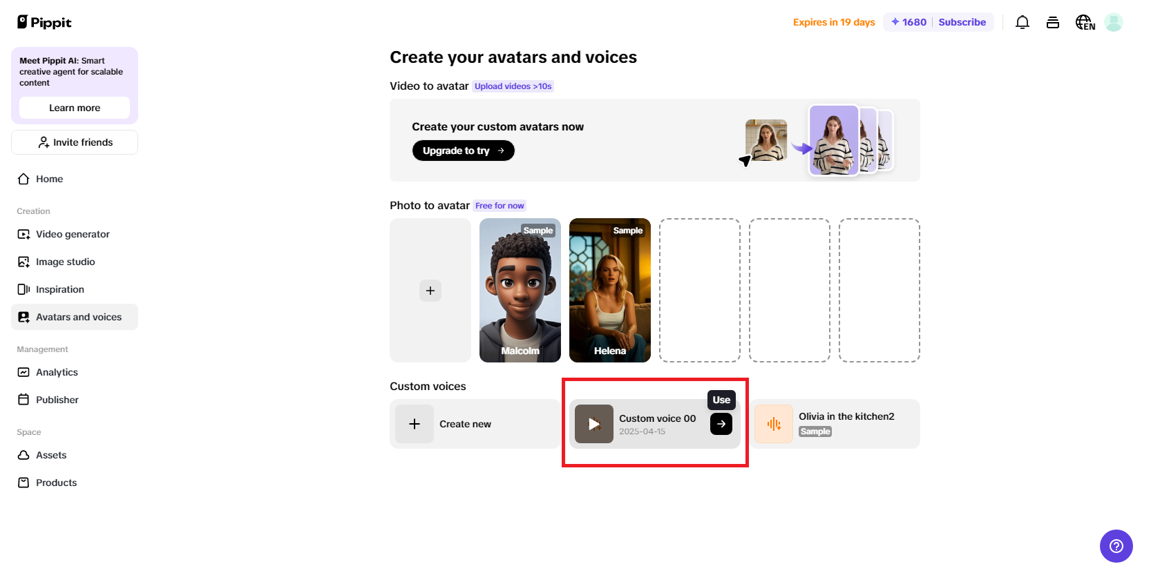Click the Create your custom avatars now text
The image size is (1160, 582).
pos(497,126)
